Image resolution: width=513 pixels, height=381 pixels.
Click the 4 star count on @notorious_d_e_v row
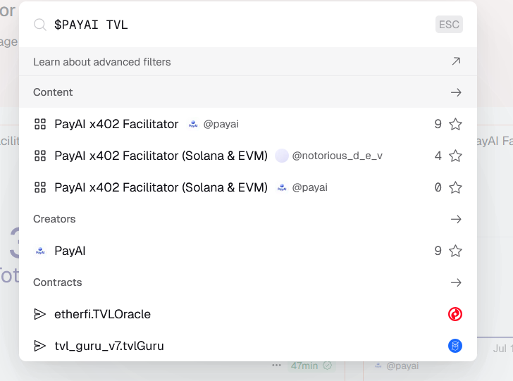[x=438, y=156]
